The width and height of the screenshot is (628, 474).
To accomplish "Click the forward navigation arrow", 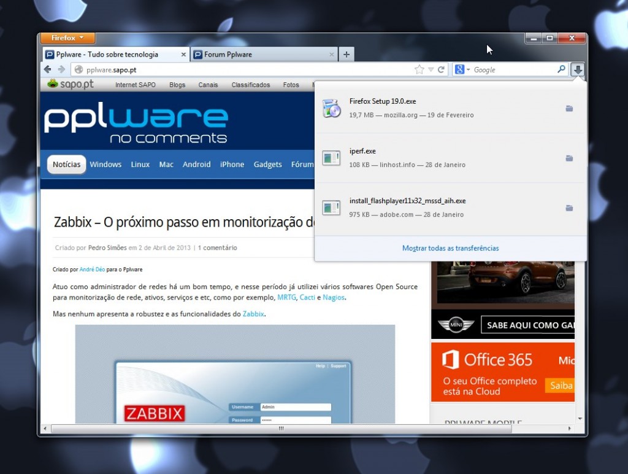I will pos(61,69).
